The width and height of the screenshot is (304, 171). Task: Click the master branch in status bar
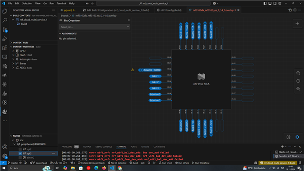point(13,163)
